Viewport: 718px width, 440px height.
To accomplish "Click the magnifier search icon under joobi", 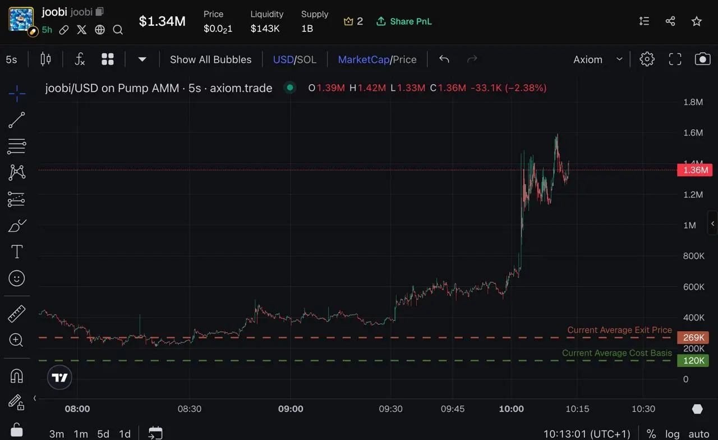I will coord(118,30).
